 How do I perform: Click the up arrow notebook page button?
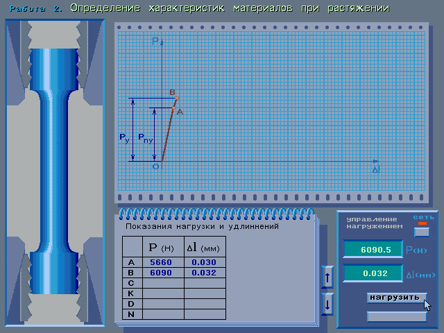coord(327,277)
